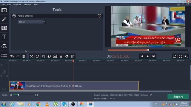Delete the selected clip with trash icon
The height and width of the screenshot is (107, 191).
[x=24, y=56]
